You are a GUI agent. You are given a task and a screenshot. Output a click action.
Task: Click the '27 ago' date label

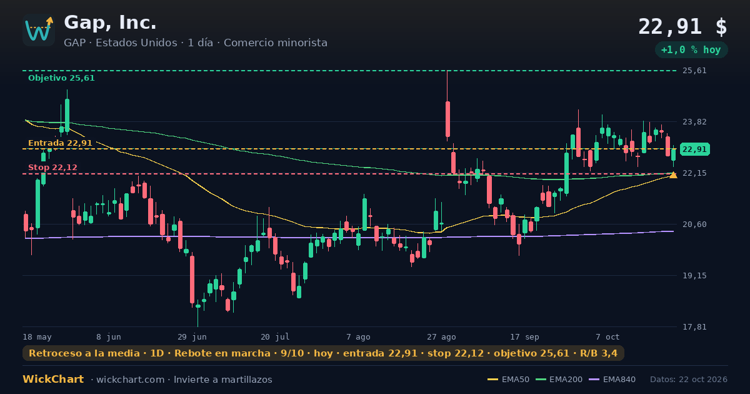coord(441,336)
